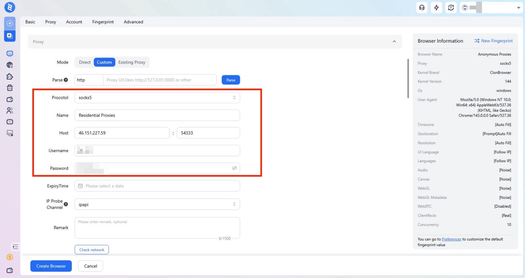Image resolution: width=525 pixels, height=278 pixels.
Task: Open the browser profiles monitor sidebar icon
Action: point(10,53)
